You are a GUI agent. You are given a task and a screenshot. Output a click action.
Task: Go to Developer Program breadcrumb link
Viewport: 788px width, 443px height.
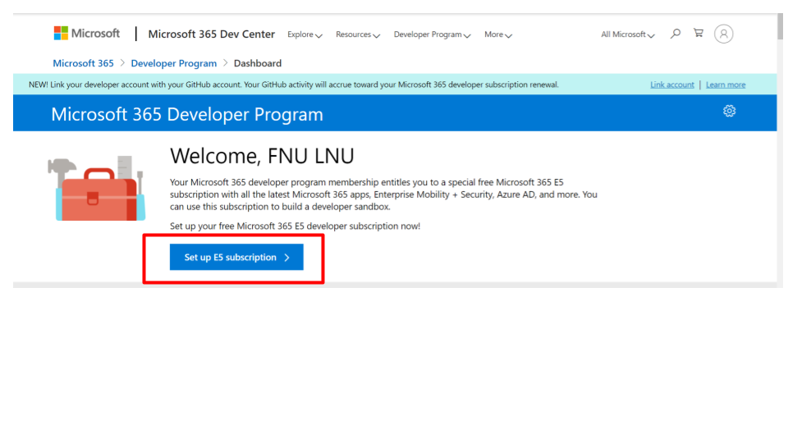point(174,63)
